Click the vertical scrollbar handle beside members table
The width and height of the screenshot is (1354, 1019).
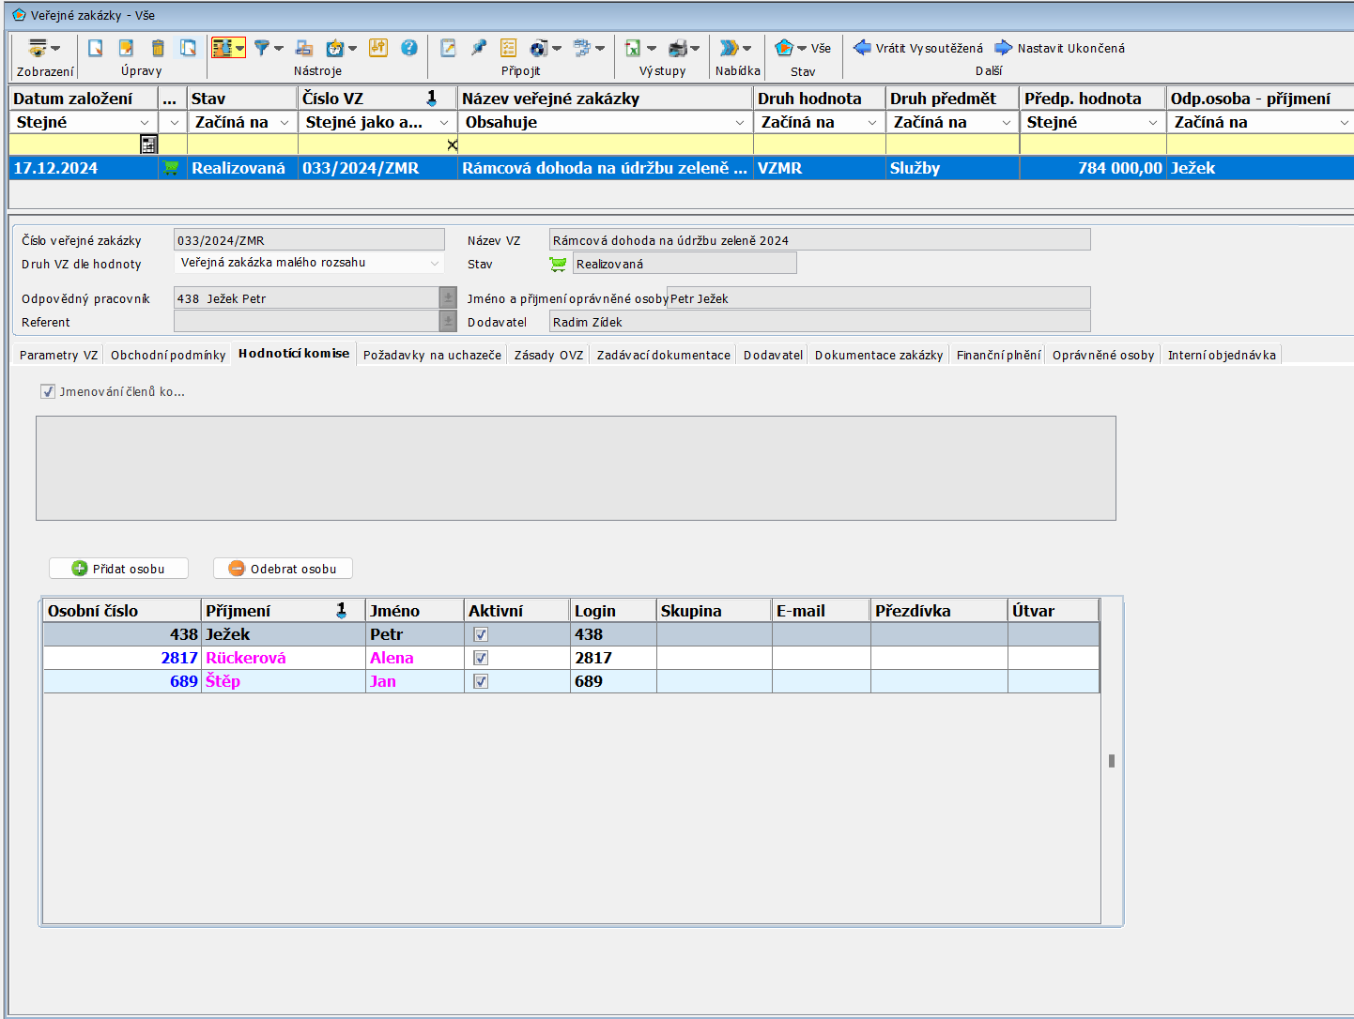pyautogui.click(x=1112, y=761)
